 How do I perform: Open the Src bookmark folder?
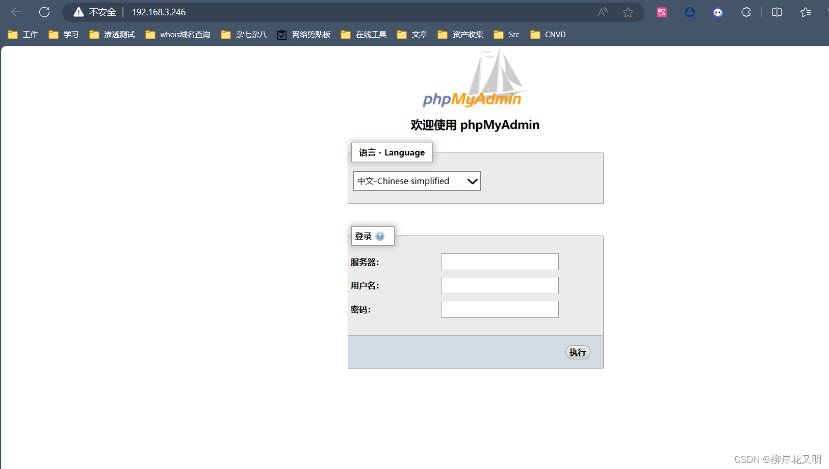[x=507, y=35]
